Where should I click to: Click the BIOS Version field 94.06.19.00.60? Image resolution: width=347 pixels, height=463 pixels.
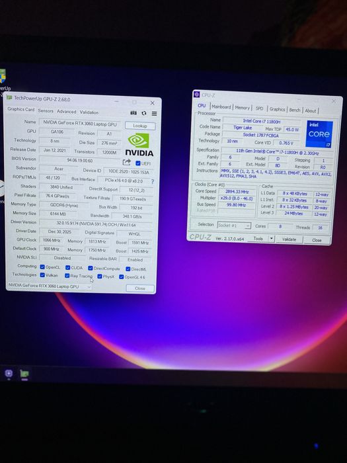(x=80, y=160)
